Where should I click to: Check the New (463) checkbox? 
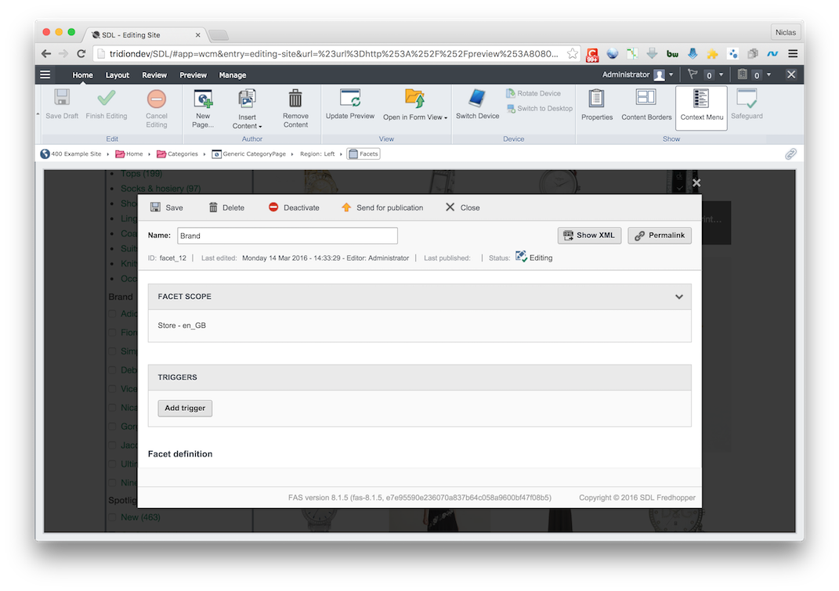pos(112,517)
